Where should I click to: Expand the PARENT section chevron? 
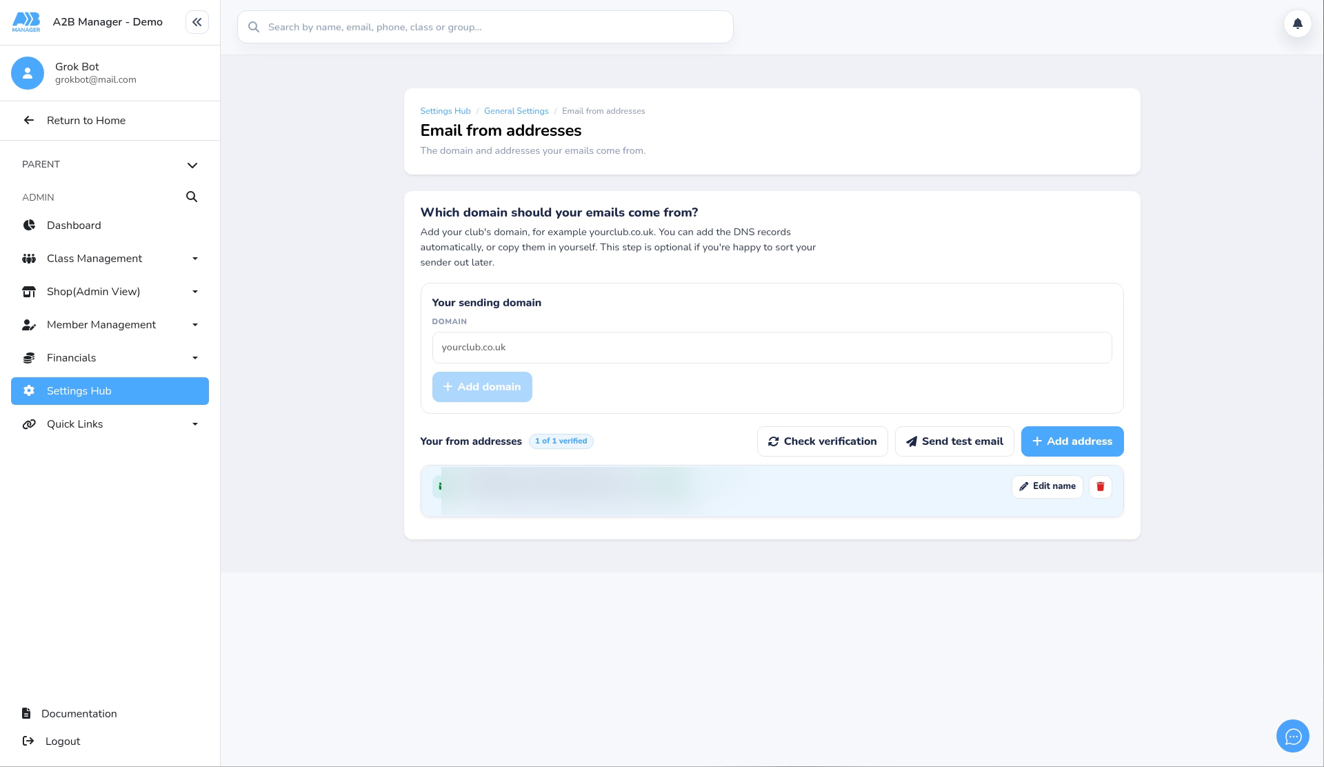192,165
